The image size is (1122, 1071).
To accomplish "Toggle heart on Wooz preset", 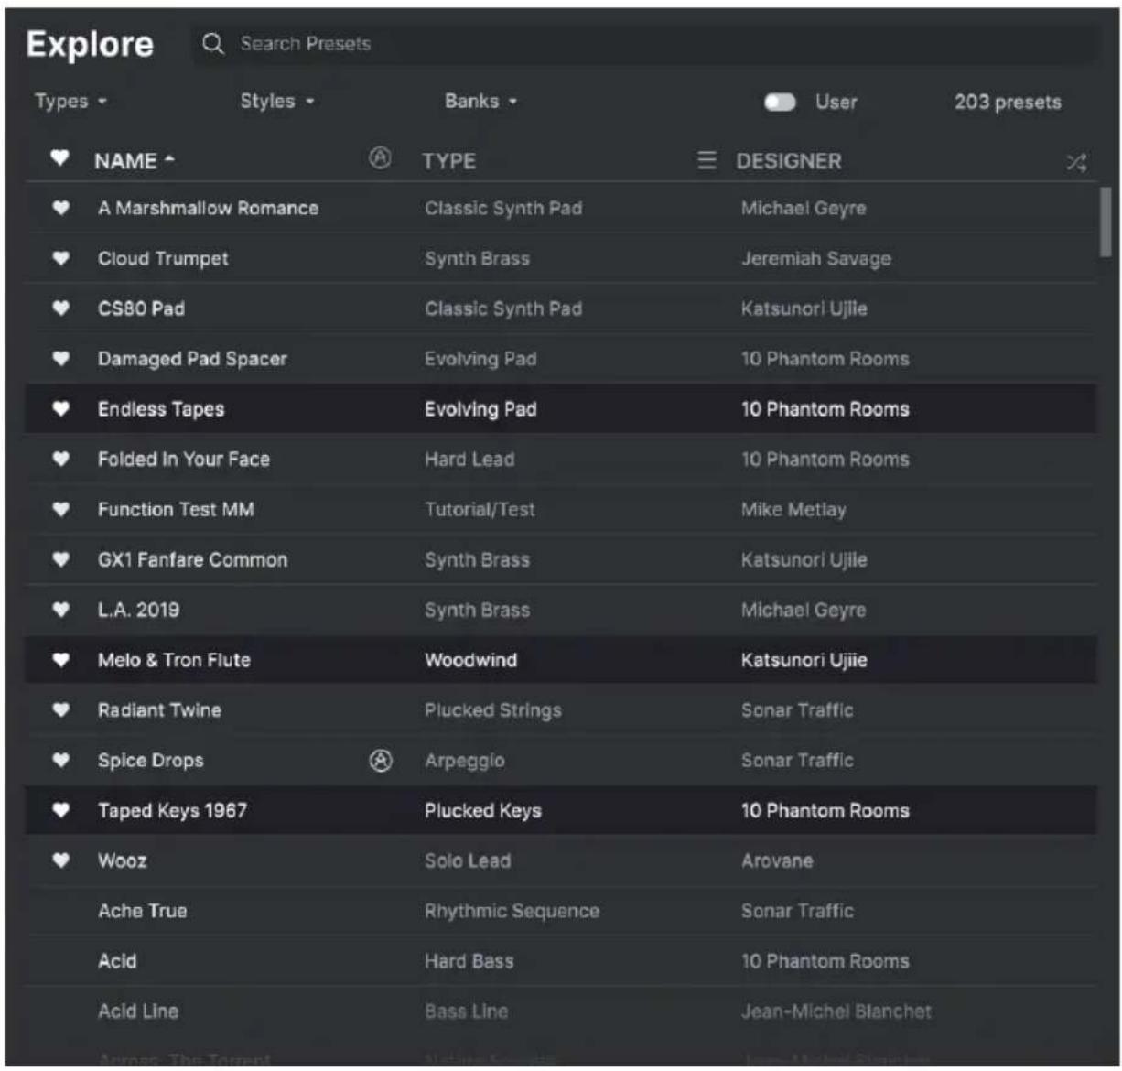I will (x=60, y=860).
